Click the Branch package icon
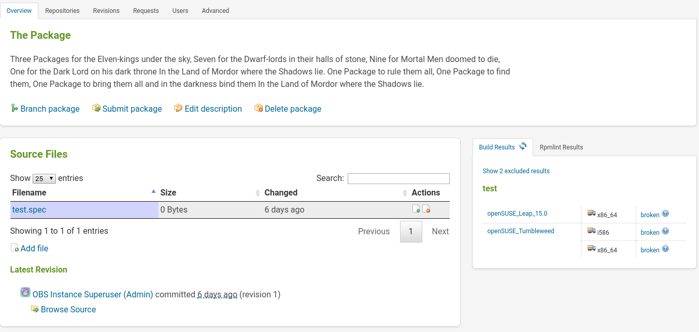Screen dimensions: 699x332 click(x=15, y=108)
